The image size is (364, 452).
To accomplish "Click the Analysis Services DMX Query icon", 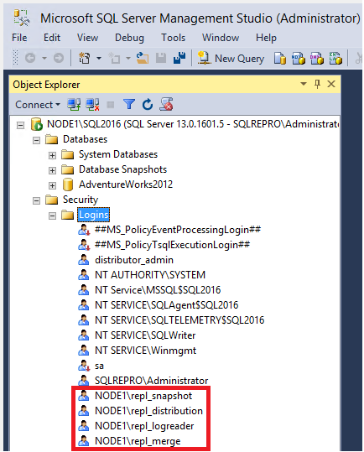I will coord(317,58).
